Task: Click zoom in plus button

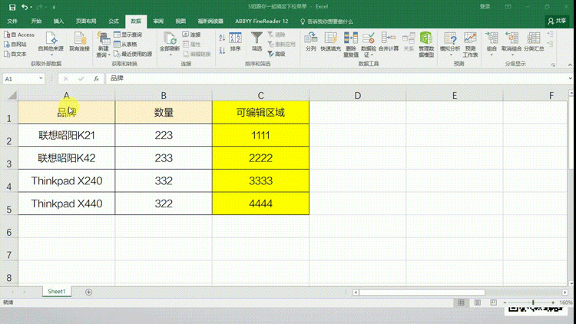Action: pos(553,303)
